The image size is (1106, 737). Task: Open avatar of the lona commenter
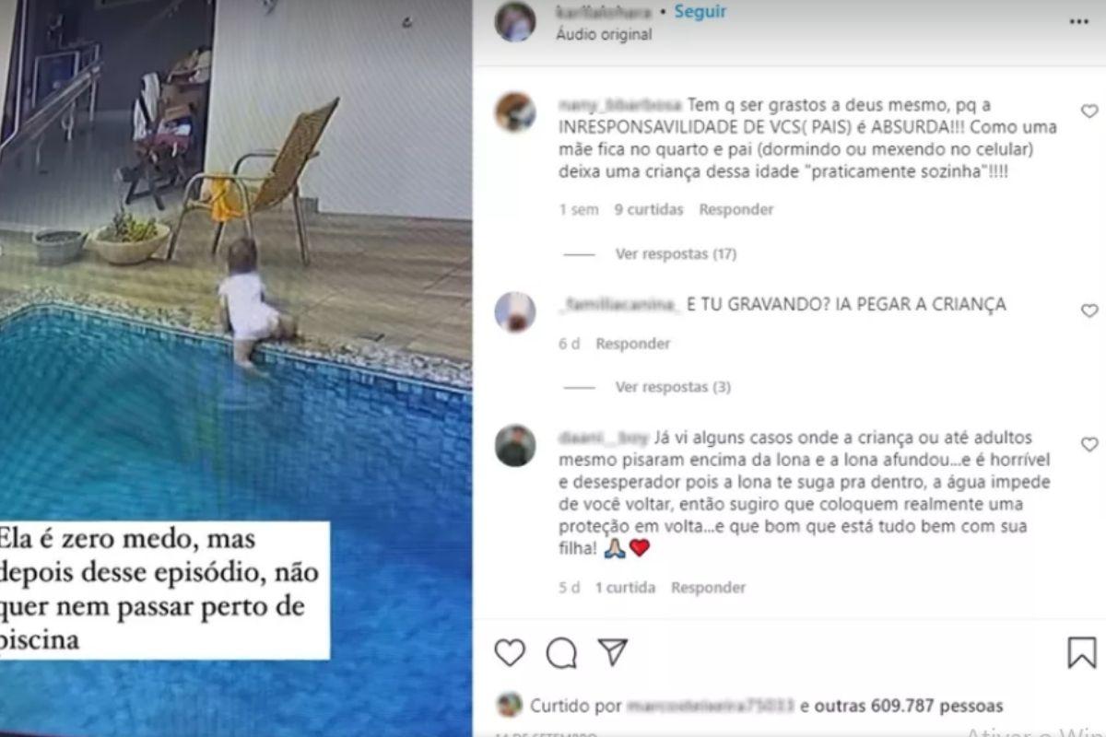click(x=515, y=446)
